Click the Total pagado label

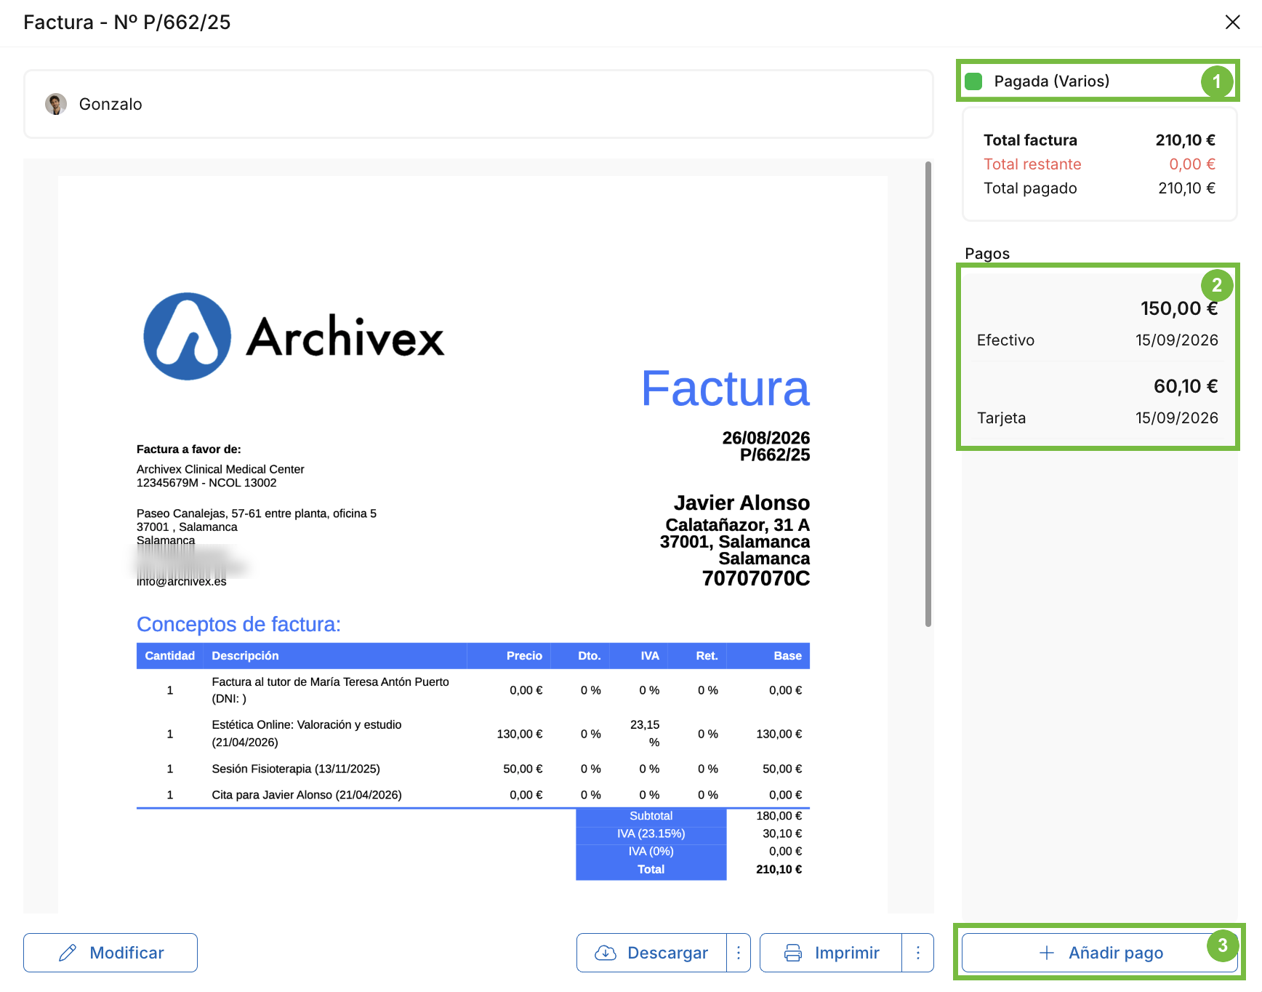(x=1030, y=188)
